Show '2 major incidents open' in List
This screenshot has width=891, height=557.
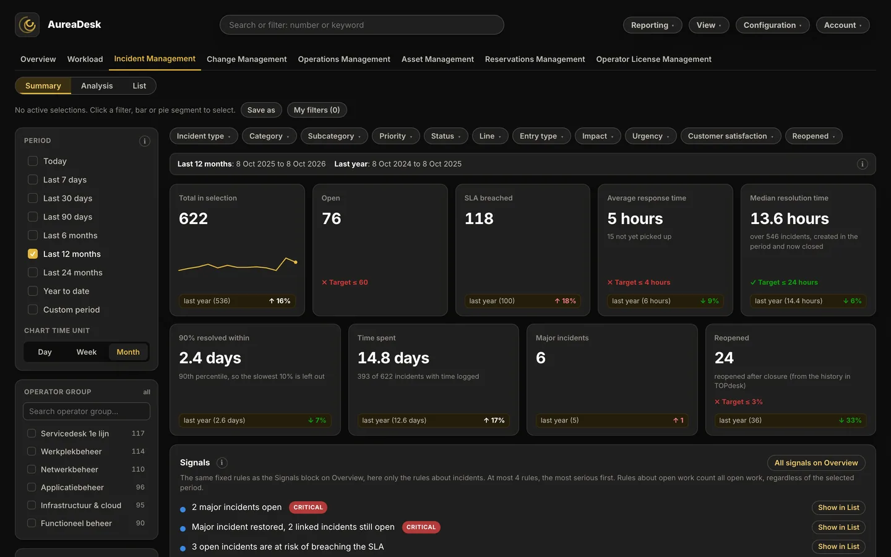[x=838, y=507]
